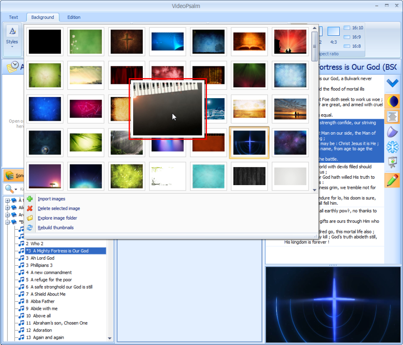Switch to the Text tab
This screenshot has height=345, width=403.
13,17
